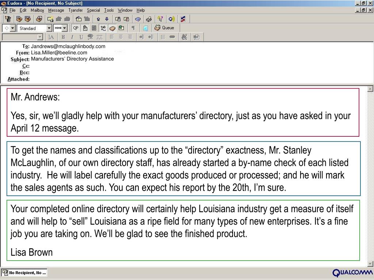Click the Increase Indent button

point(142,37)
